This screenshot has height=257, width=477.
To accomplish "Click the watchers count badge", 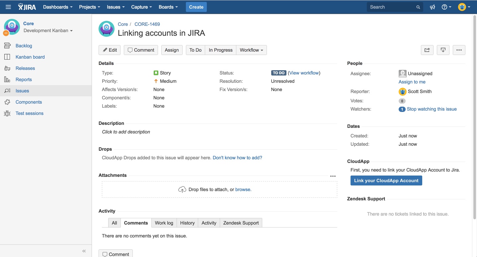I will pyautogui.click(x=402, y=109).
